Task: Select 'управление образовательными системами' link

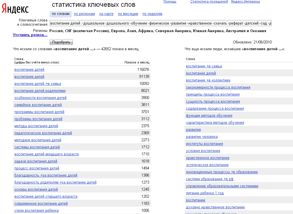Action: [222, 186]
